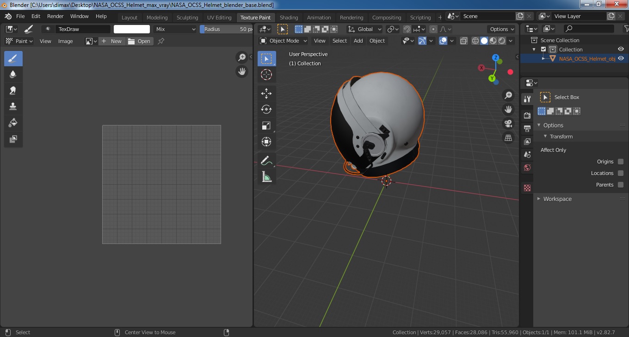Switch perspective/orthographic grid icon

click(508, 138)
